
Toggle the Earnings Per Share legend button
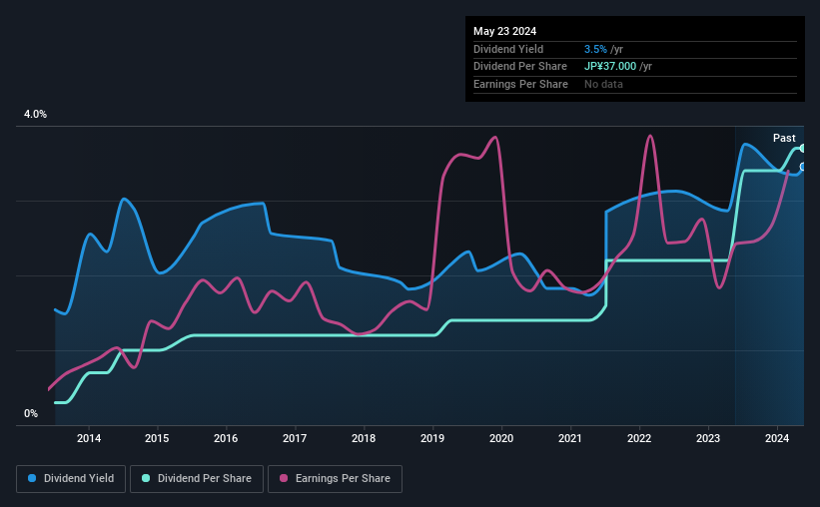tap(335, 479)
